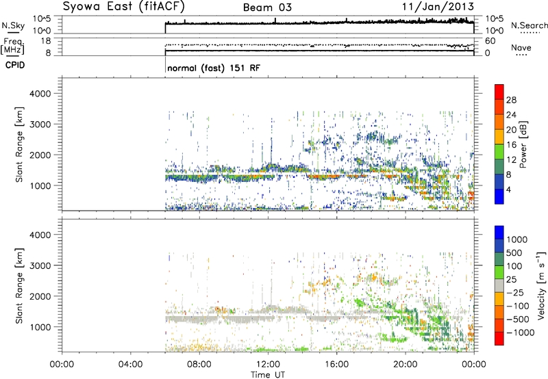Click the '20:00' time axis label
Screen dimensions: 548x379
[405, 365]
